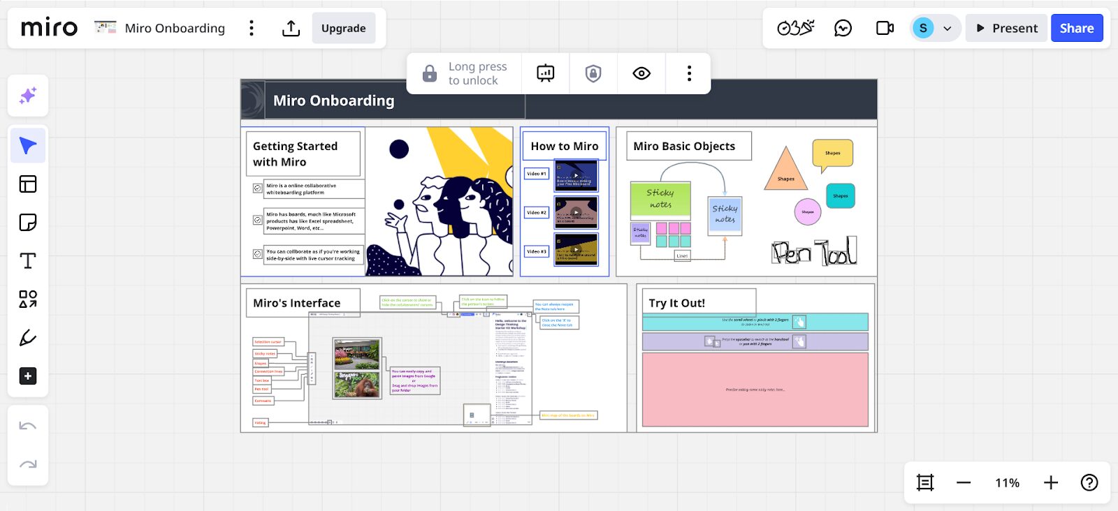Screen dimensions: 1118x511
Task: Open more apps plus button
Action: coord(28,376)
